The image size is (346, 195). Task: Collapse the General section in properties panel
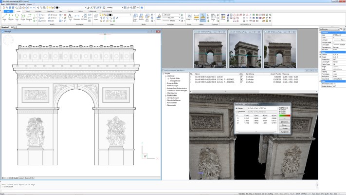coord(320,33)
